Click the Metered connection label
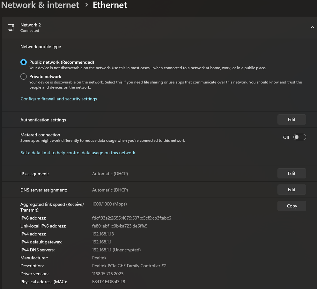This screenshot has width=317, height=289. point(40,135)
